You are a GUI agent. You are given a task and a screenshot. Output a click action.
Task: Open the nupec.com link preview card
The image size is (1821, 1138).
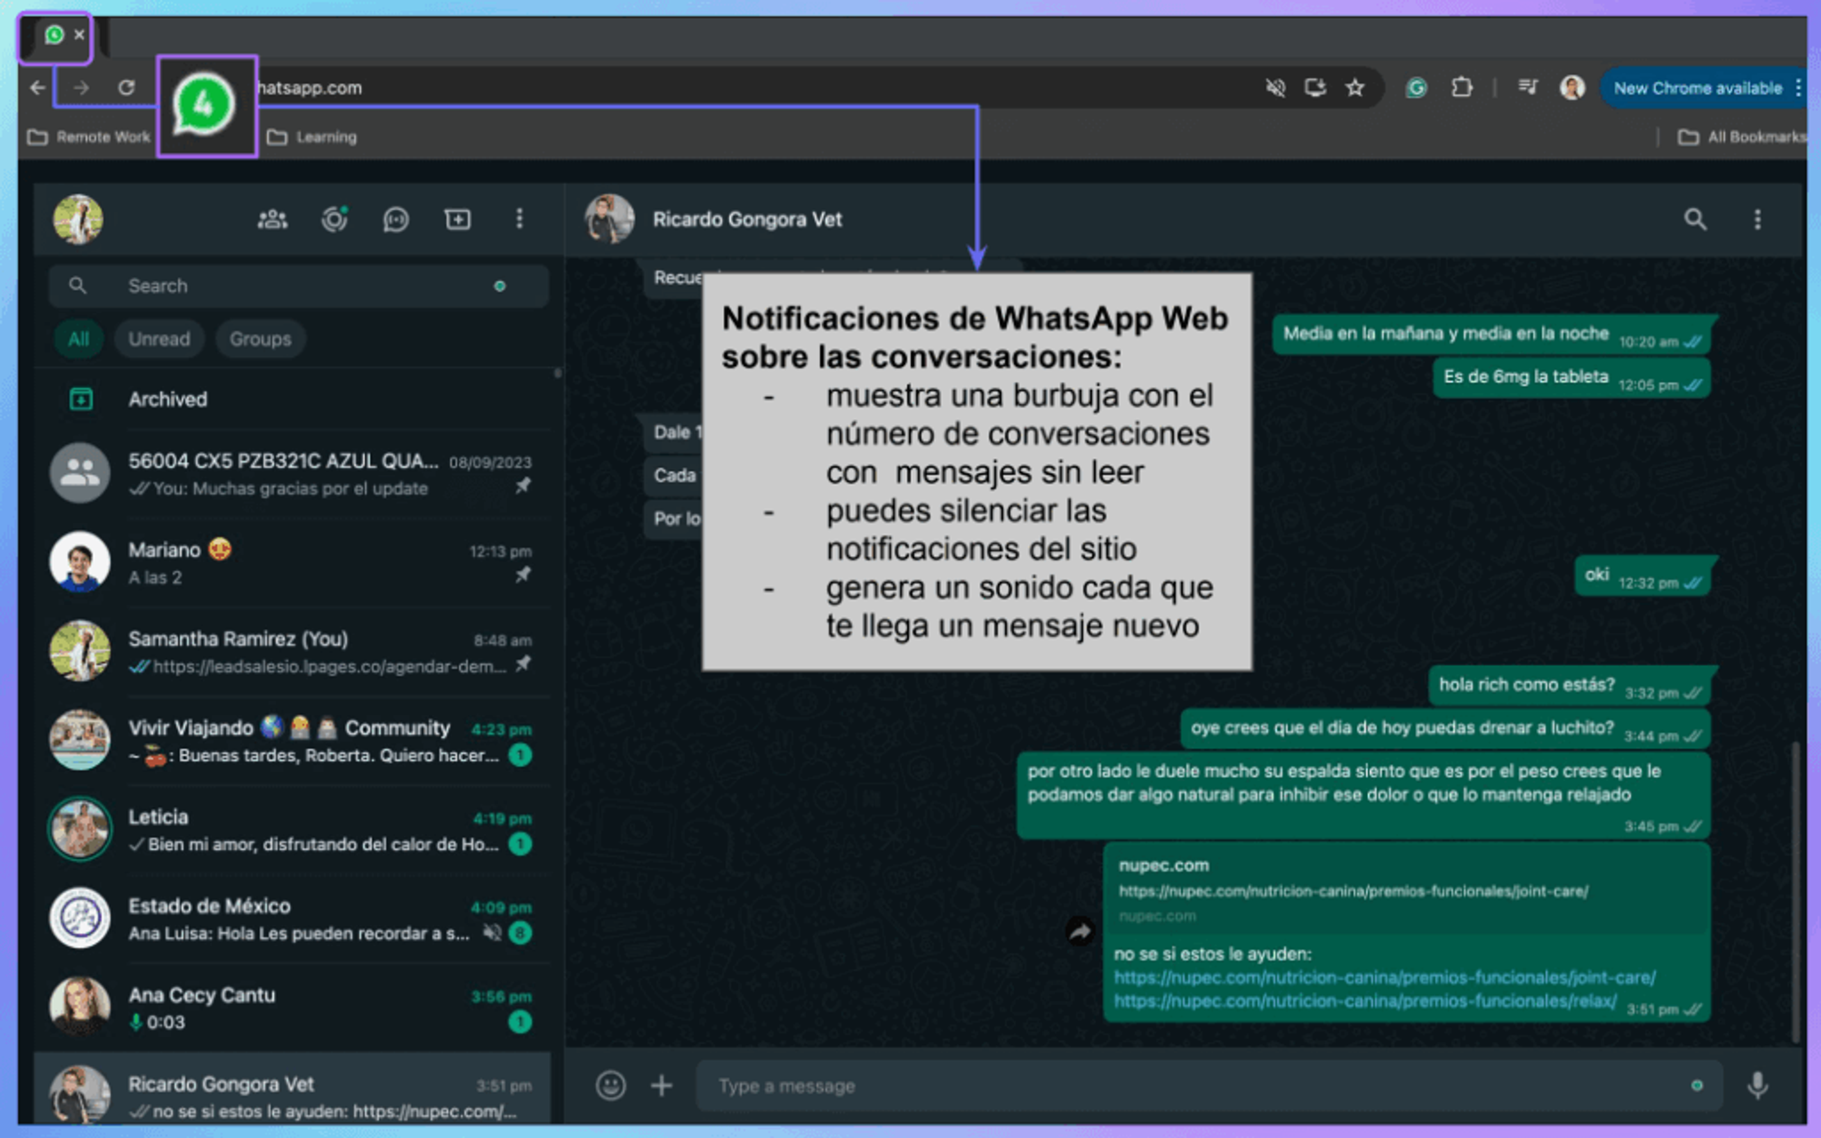[x=1407, y=890]
